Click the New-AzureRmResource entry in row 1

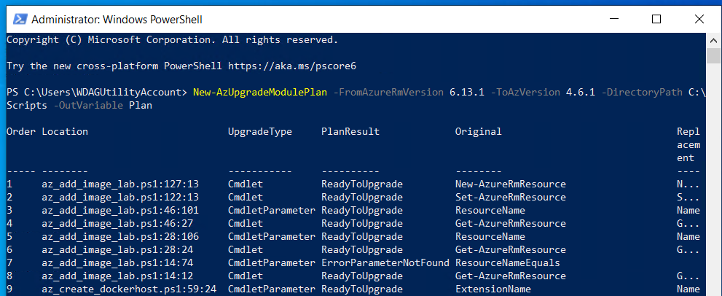(x=510, y=184)
